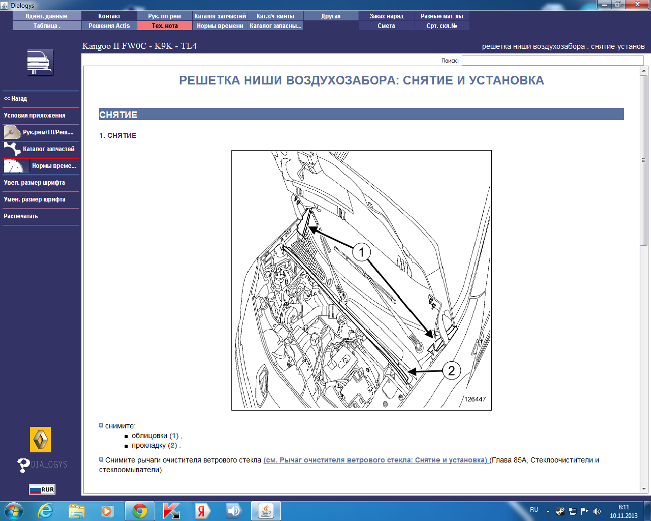Switch to the Контакт tab
The image size is (651, 521).
pos(109,16)
